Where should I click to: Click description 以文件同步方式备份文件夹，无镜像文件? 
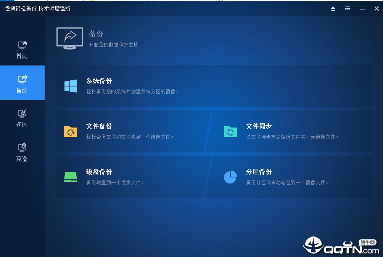click(292, 137)
